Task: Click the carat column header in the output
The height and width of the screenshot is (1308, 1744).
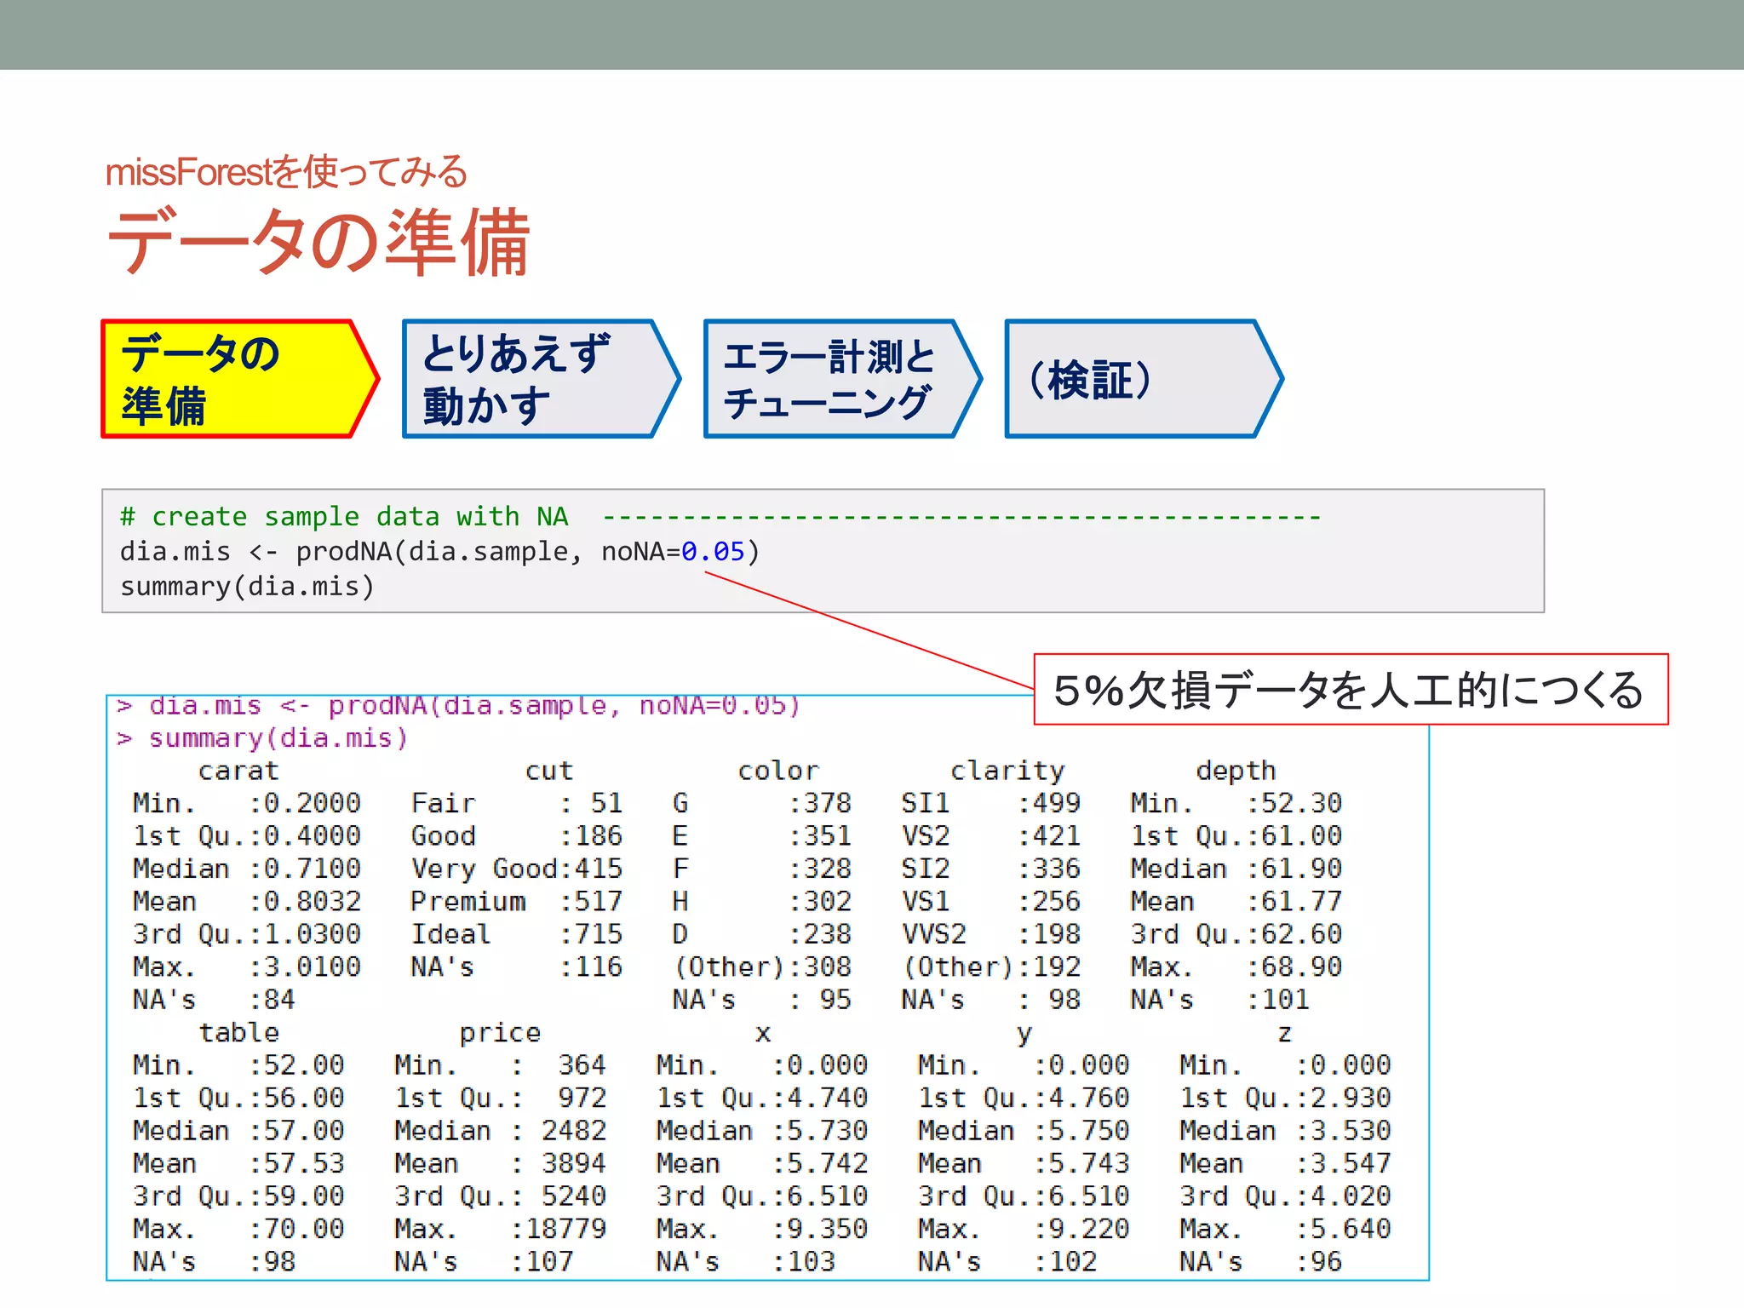Action: 238,771
